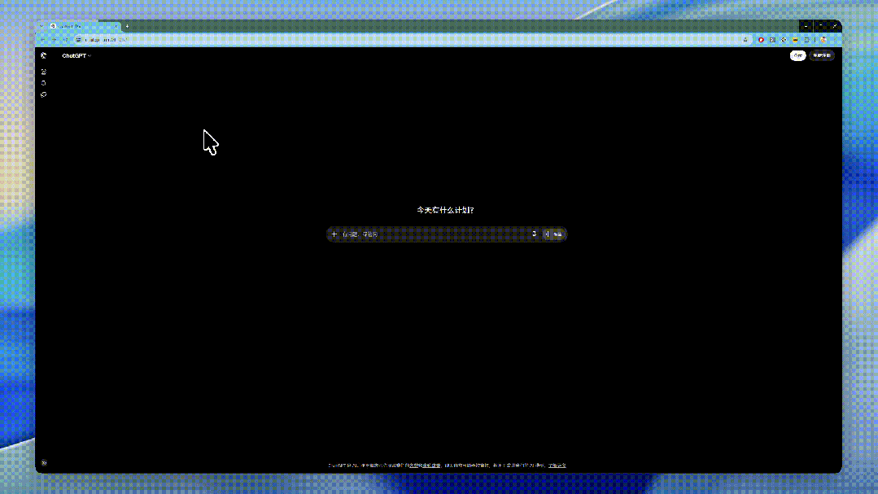Open the search chats icon in sidebar
This screenshot has width=878, height=494.
pyautogui.click(x=44, y=83)
